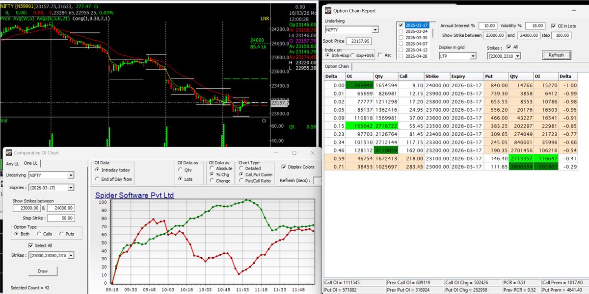Image resolution: width=589 pixels, height=294 pixels.
Task: Click the Spot Price input field
Action: [x=359, y=41]
